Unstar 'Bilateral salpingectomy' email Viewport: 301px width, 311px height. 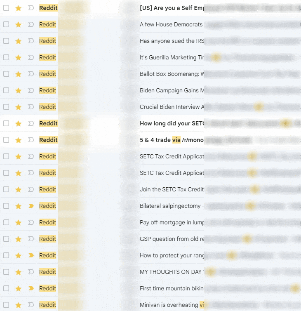point(18,206)
